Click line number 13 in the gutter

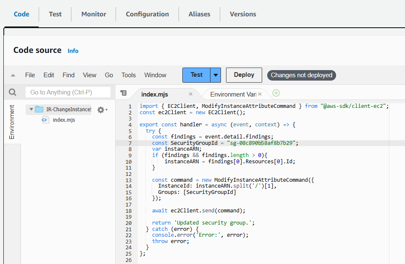129,180
